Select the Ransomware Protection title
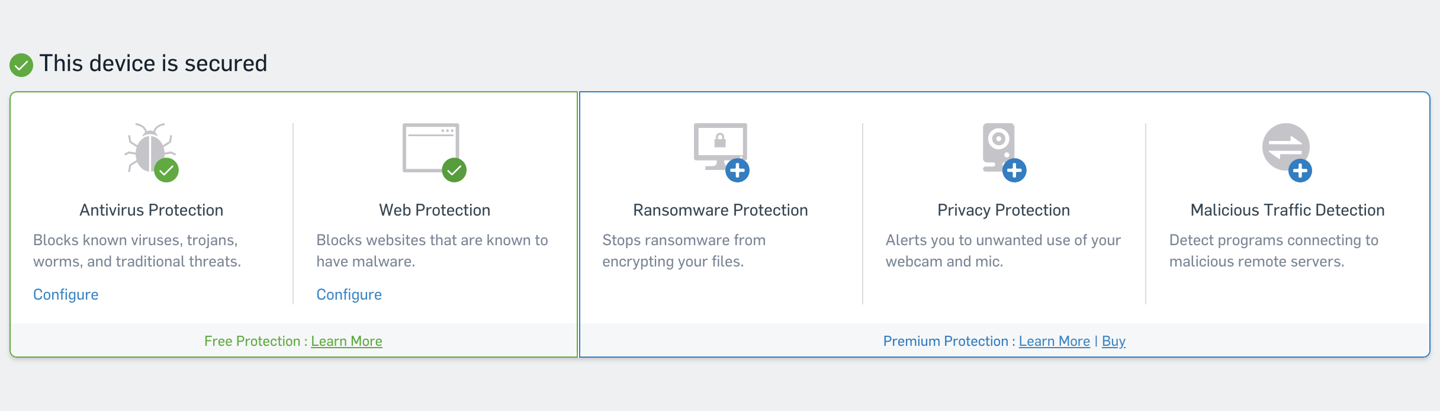 [x=720, y=210]
